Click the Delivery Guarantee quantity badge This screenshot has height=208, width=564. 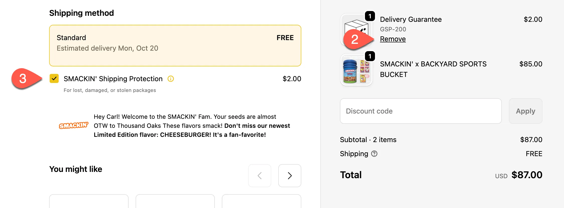coord(370,16)
